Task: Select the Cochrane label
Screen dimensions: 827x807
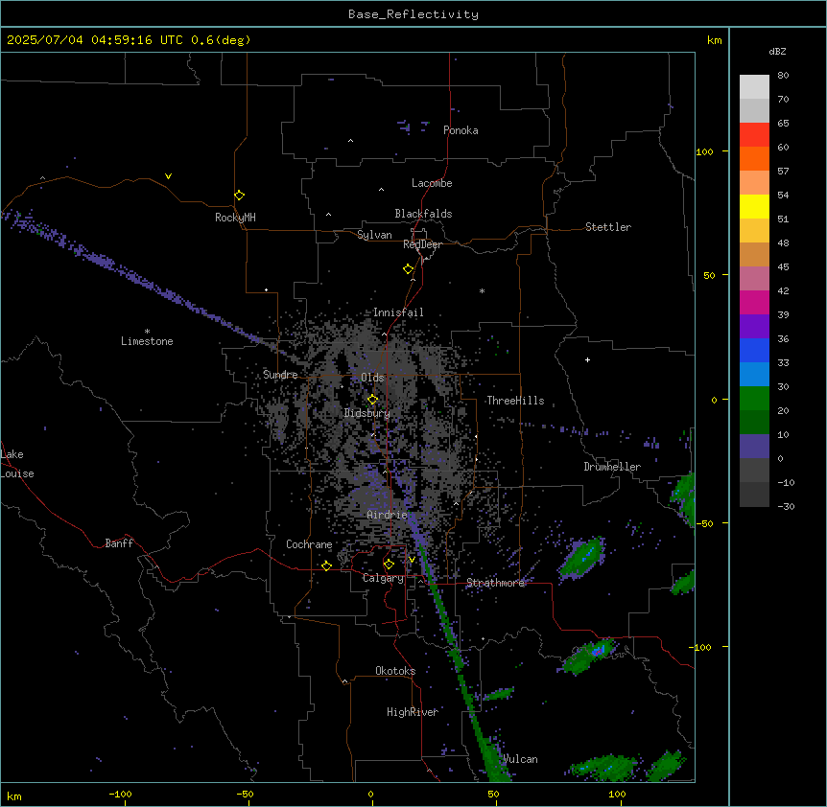Action: [309, 544]
